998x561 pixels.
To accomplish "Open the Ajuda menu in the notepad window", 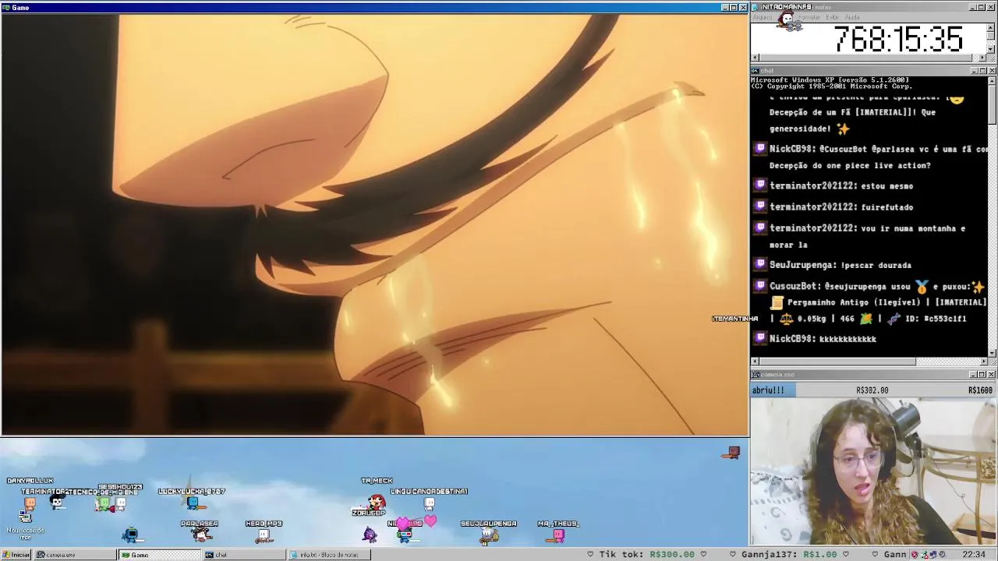I will 852,17.
